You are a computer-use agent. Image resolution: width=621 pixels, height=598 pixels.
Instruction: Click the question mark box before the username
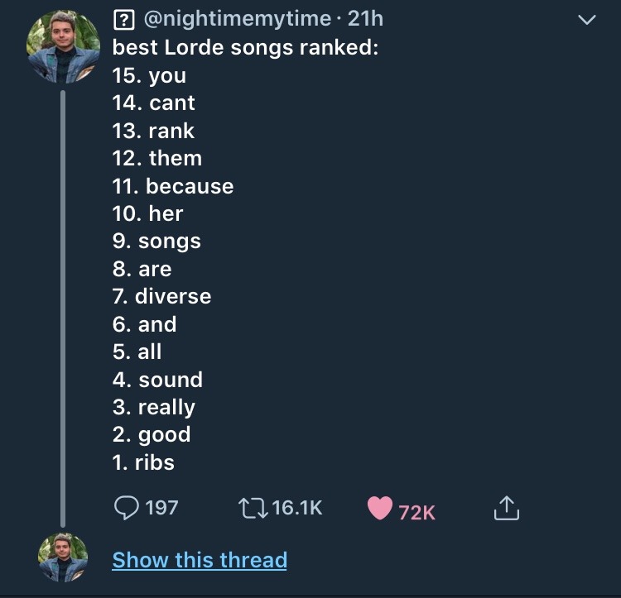point(123,19)
